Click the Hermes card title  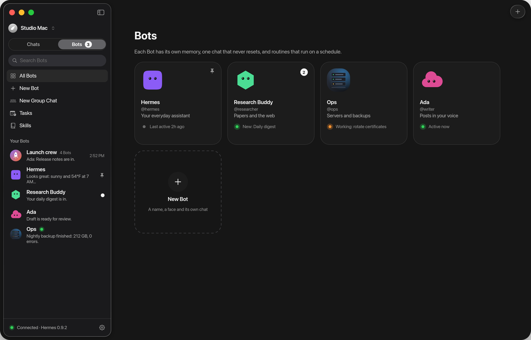pos(150,102)
